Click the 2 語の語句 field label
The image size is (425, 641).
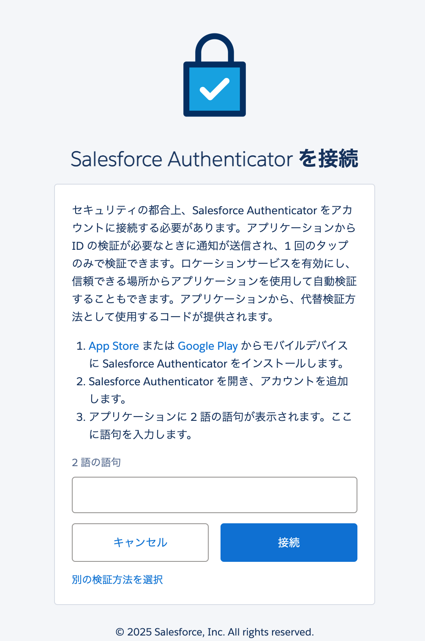pyautogui.click(x=96, y=462)
